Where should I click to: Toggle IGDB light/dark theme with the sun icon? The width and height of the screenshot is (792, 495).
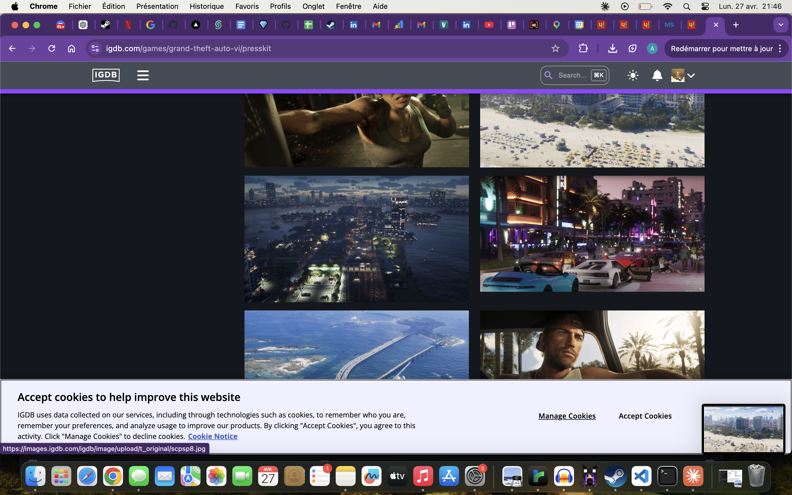632,75
